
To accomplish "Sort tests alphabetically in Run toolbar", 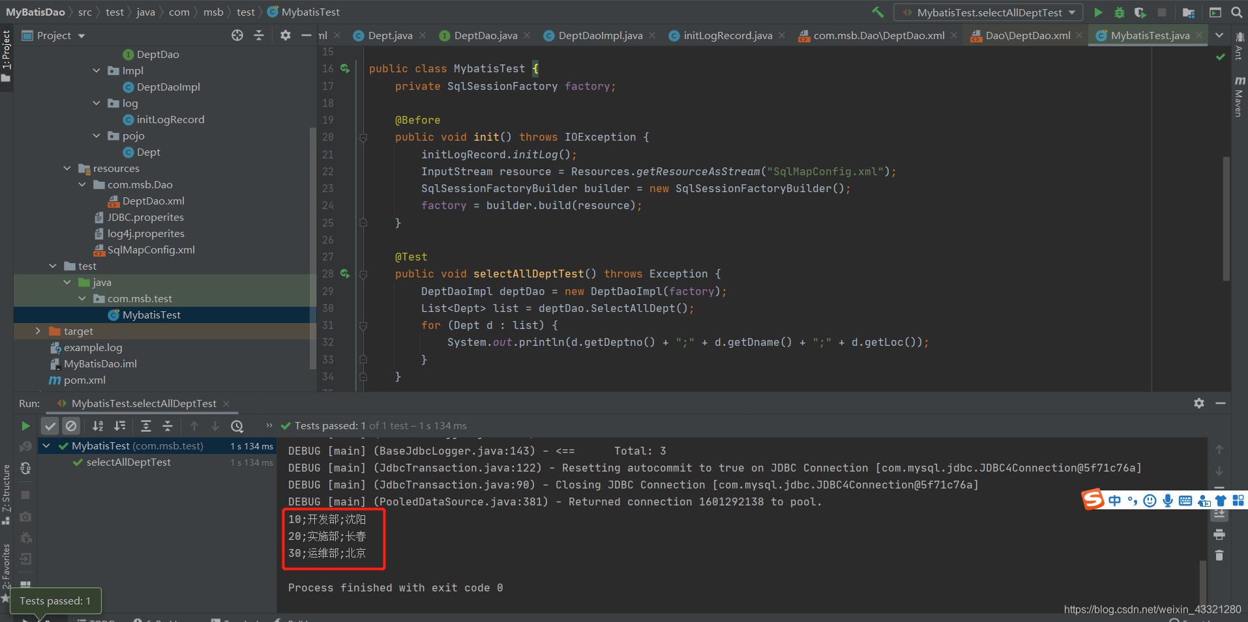I will 98,426.
